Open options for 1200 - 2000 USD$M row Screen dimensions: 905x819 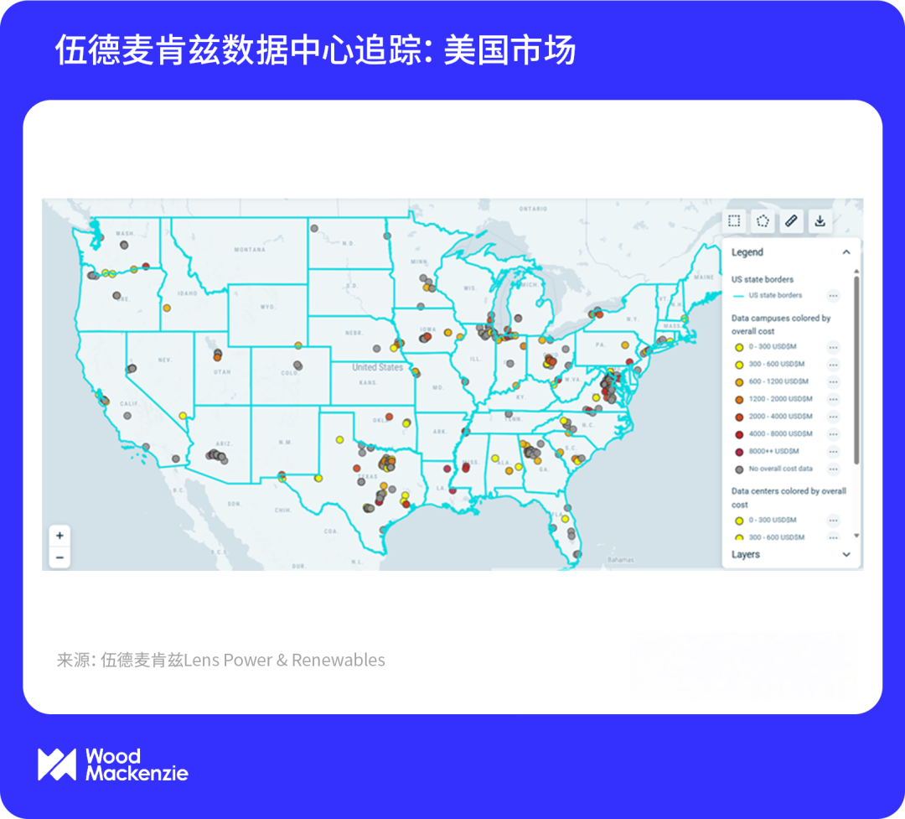click(833, 399)
